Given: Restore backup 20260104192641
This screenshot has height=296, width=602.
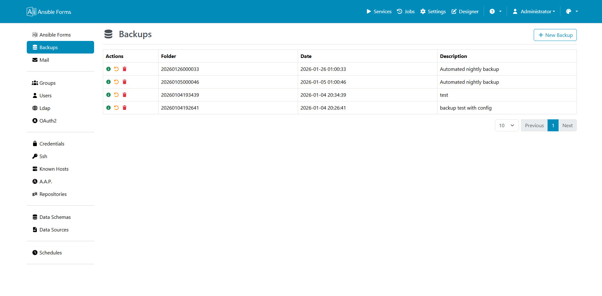Looking at the screenshot, I should click(116, 108).
